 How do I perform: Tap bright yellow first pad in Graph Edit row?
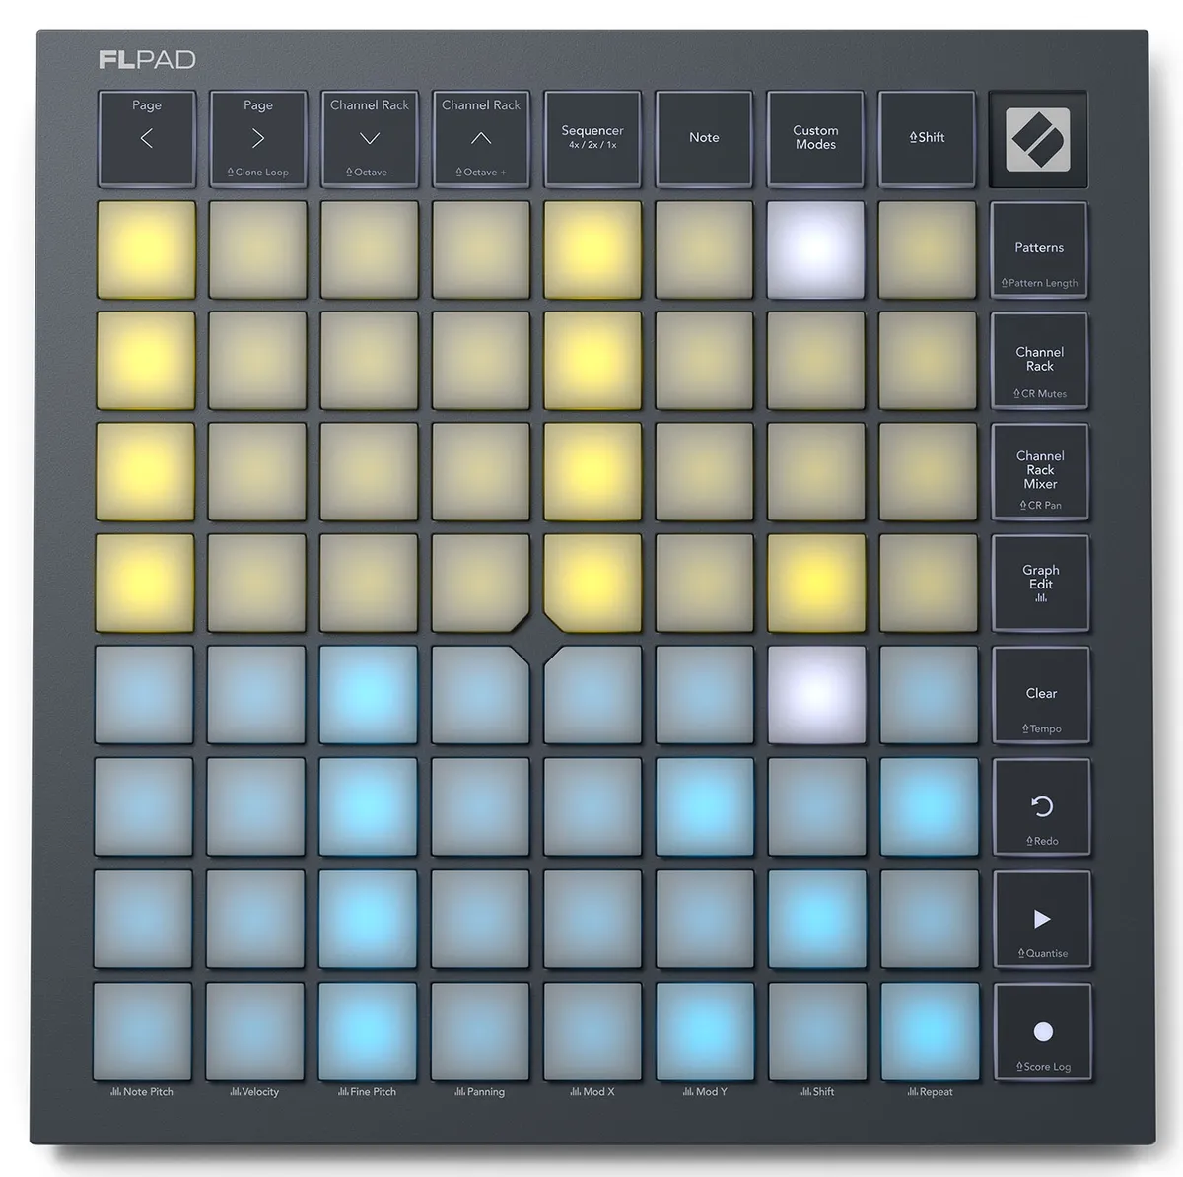(x=144, y=584)
